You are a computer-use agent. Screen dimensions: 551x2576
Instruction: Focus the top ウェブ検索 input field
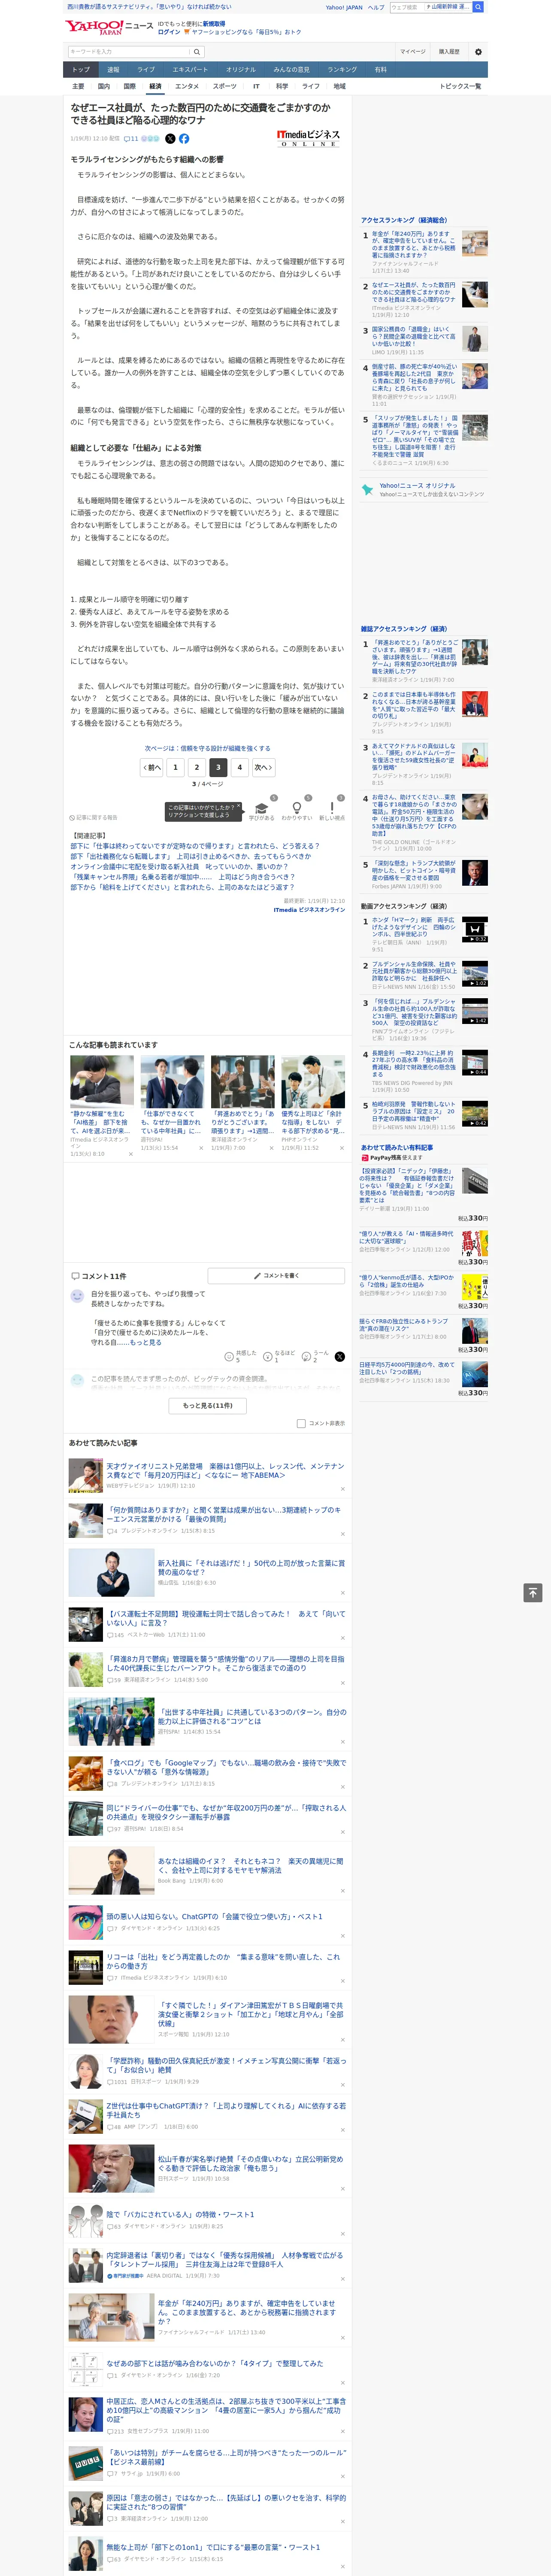(407, 7)
